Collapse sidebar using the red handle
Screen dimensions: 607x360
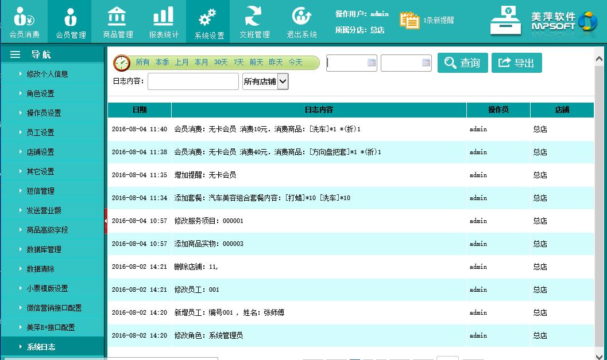106,221
